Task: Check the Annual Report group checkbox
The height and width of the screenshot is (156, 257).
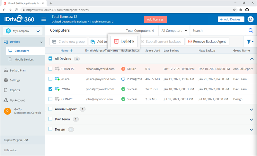Action: tap(50, 109)
